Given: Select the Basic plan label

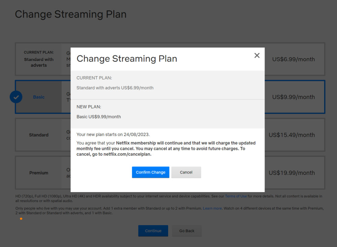Looking at the screenshot, I should [x=39, y=97].
